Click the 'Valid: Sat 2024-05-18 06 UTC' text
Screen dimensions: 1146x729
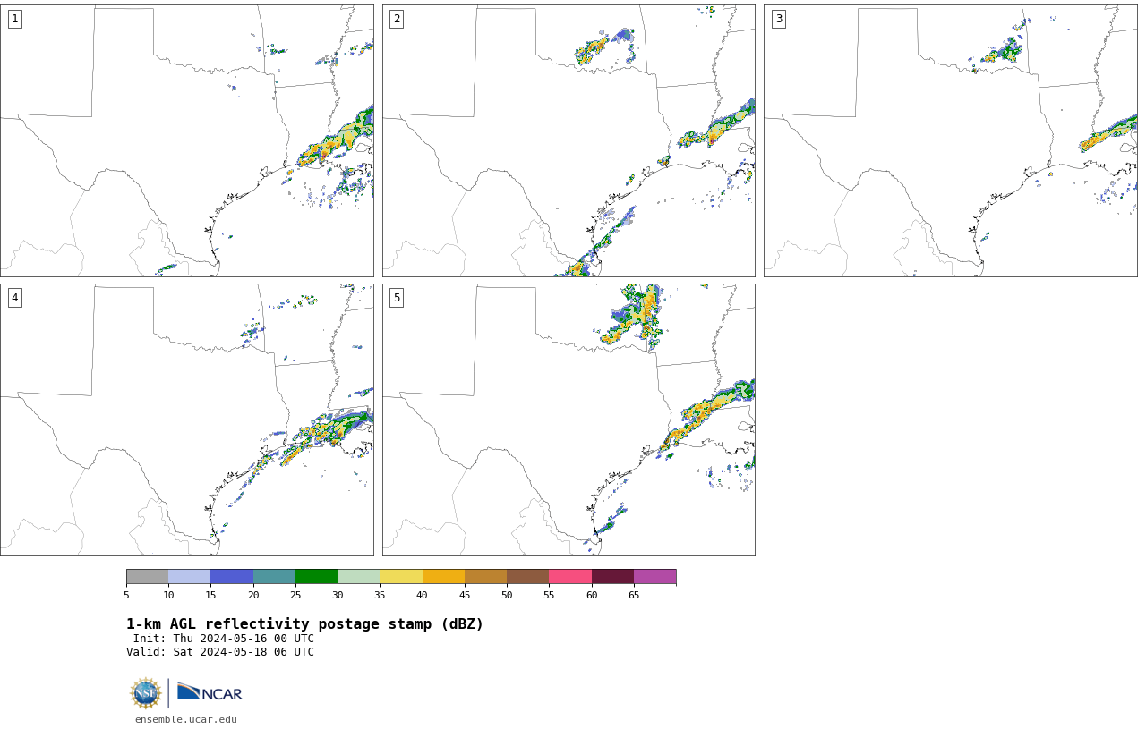(220, 652)
